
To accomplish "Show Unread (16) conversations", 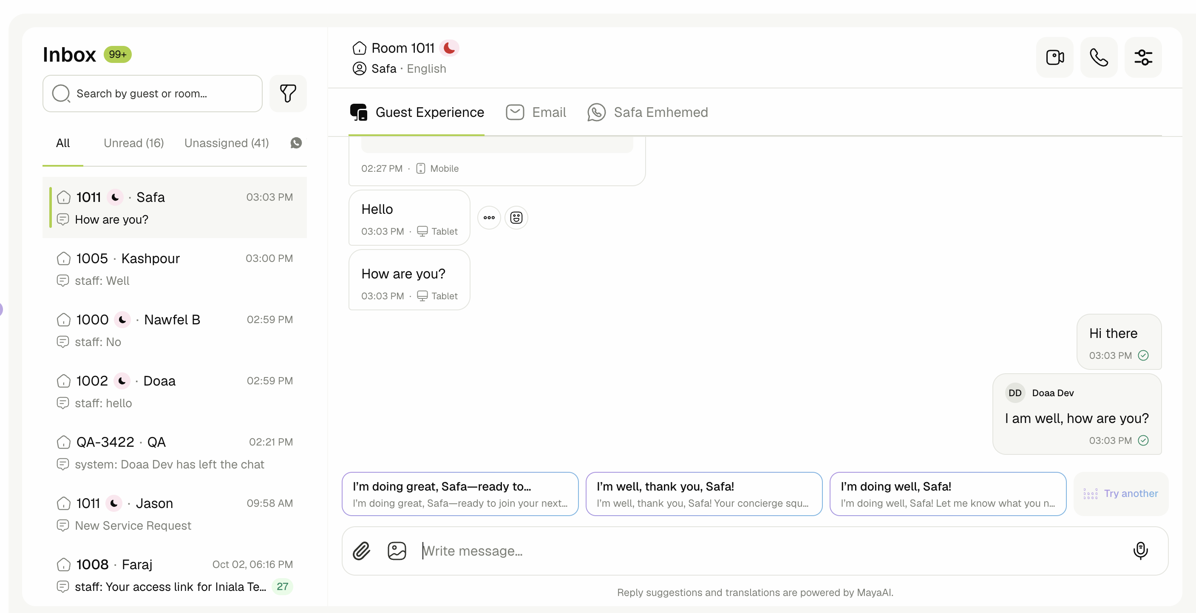I will [x=134, y=143].
